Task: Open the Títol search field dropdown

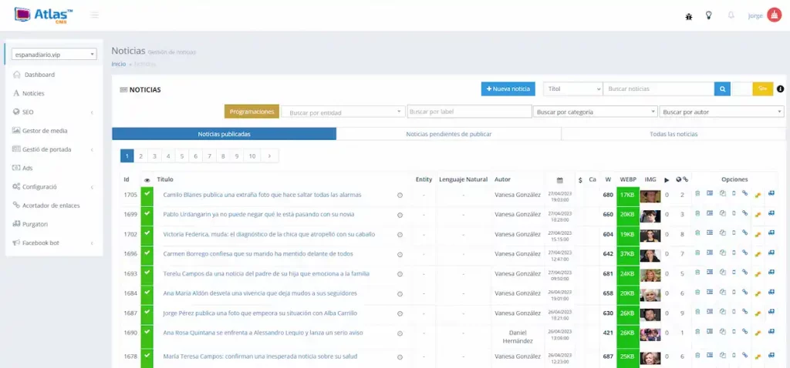Action: (x=572, y=89)
